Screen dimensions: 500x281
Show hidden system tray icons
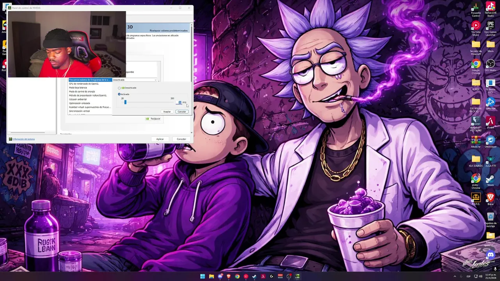click(x=455, y=276)
